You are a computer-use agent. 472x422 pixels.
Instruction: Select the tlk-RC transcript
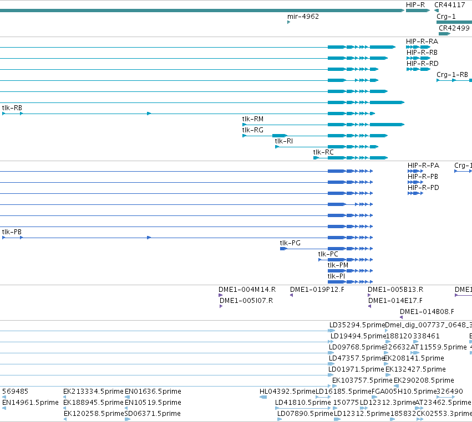point(351,158)
